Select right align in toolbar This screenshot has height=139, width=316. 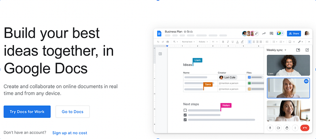pos(257,42)
